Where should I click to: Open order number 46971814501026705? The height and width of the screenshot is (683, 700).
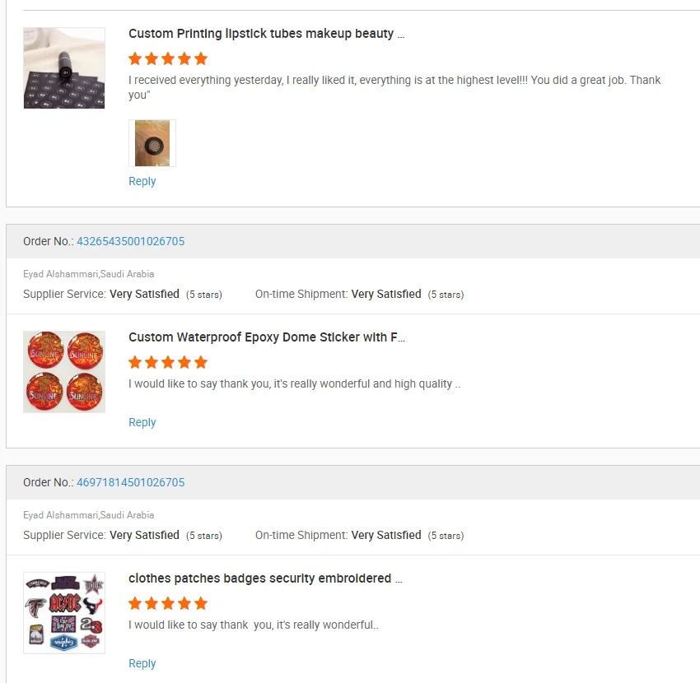click(x=130, y=482)
